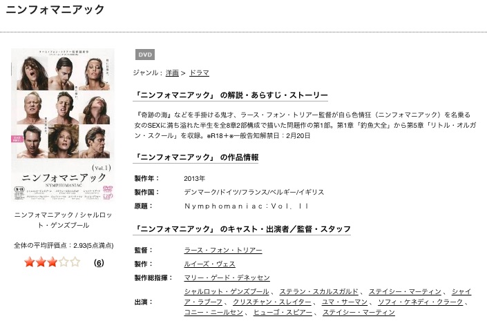This screenshot has height=321, width=487.
Task: Click the fourth empty rating star
Action: click(x=64, y=262)
